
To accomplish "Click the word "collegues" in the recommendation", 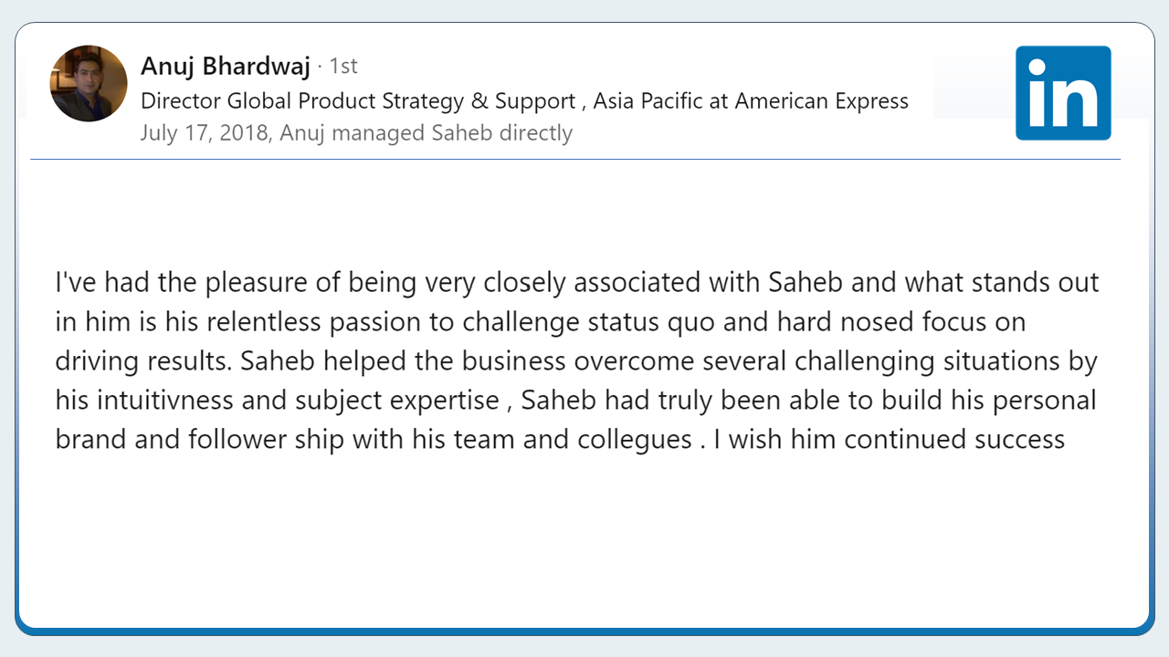I will coord(635,440).
